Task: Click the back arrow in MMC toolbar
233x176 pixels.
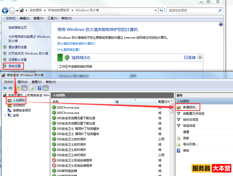Action: pyautogui.click(x=5, y=88)
